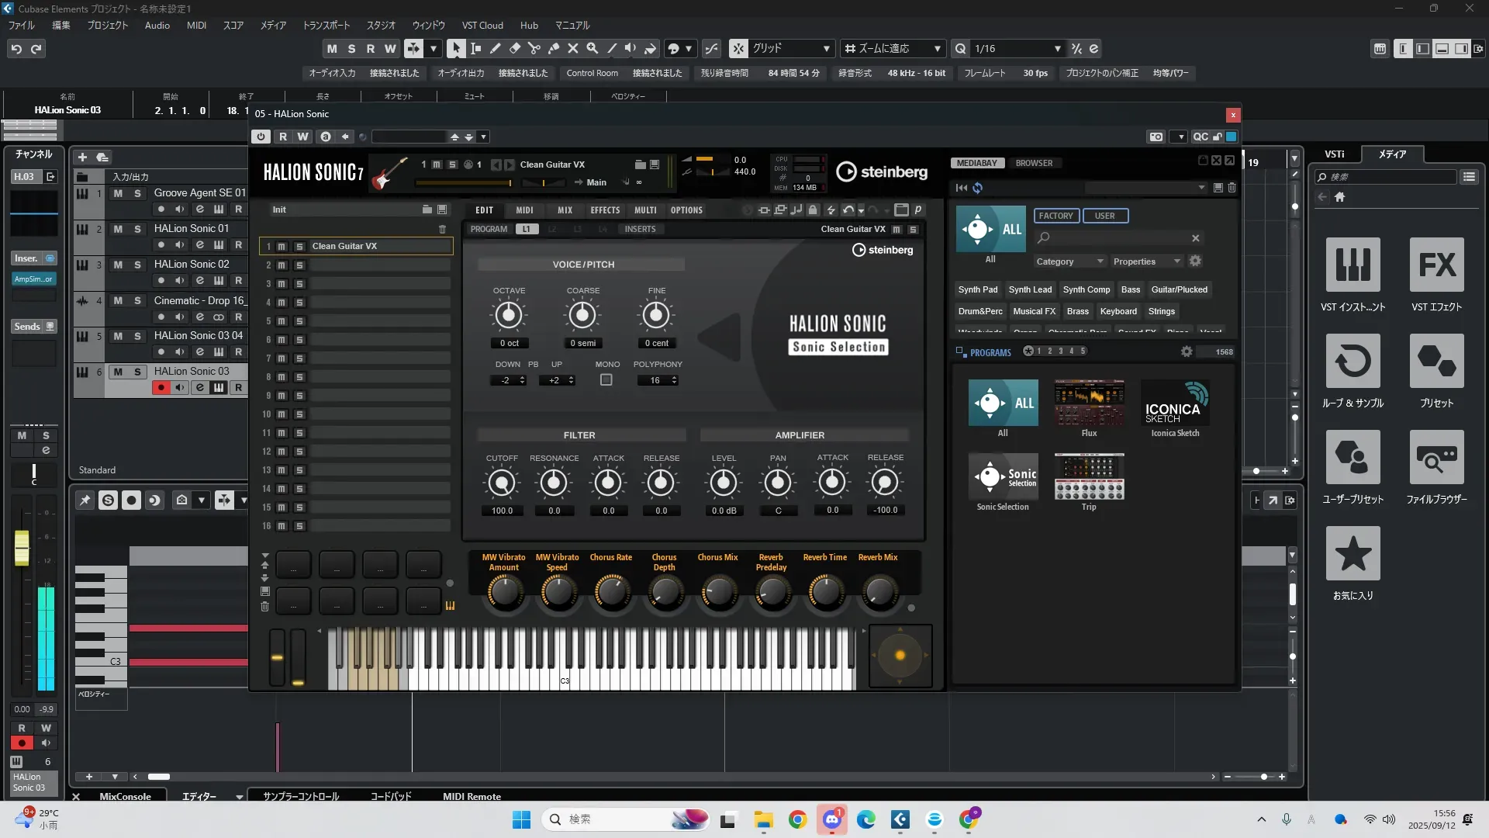Select the Mute tool X icon

click(573, 49)
